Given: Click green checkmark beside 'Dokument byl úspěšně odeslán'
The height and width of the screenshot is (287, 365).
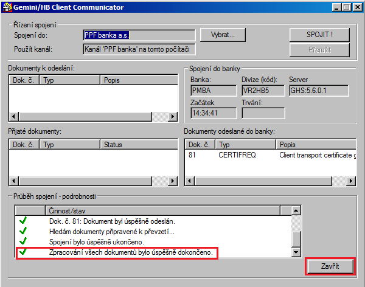Looking at the screenshot, I should click(x=23, y=220).
